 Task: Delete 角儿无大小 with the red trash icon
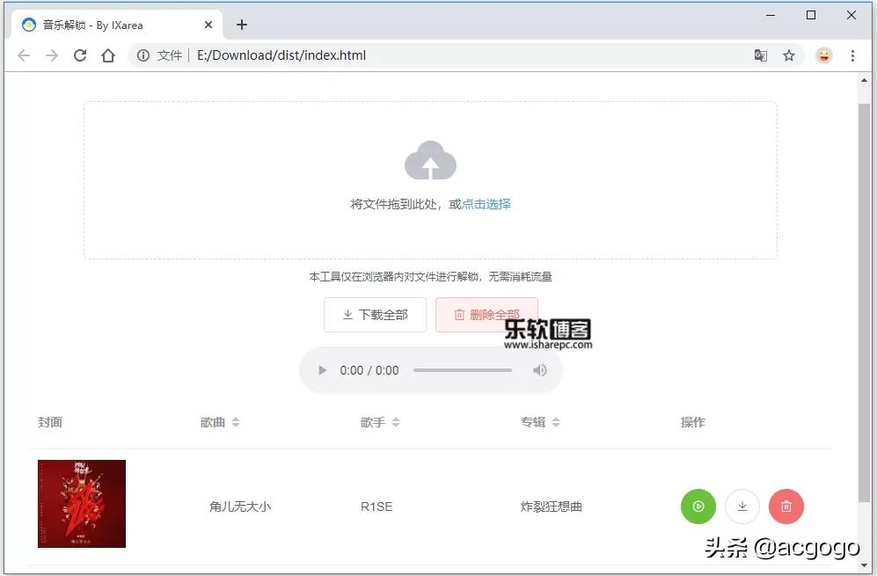[786, 507]
